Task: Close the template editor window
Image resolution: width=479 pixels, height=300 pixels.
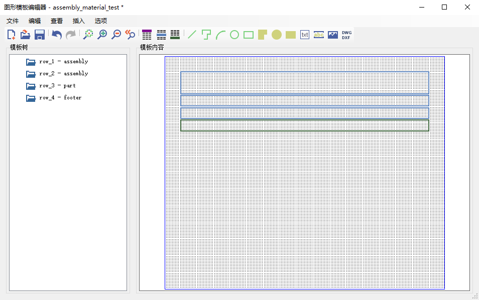Action: point(467,7)
